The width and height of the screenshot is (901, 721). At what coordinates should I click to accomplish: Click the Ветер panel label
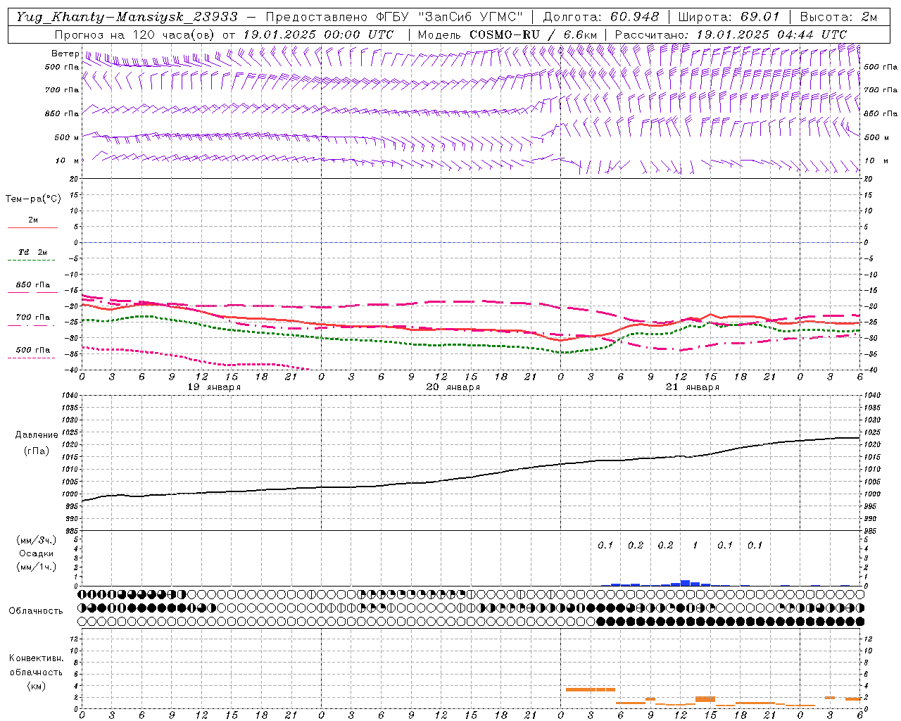65,54
